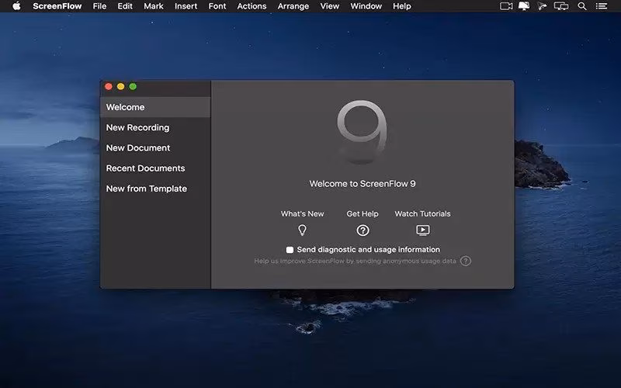Minimize the welcome window with yellow button
This screenshot has height=388, width=621.
(x=121, y=86)
